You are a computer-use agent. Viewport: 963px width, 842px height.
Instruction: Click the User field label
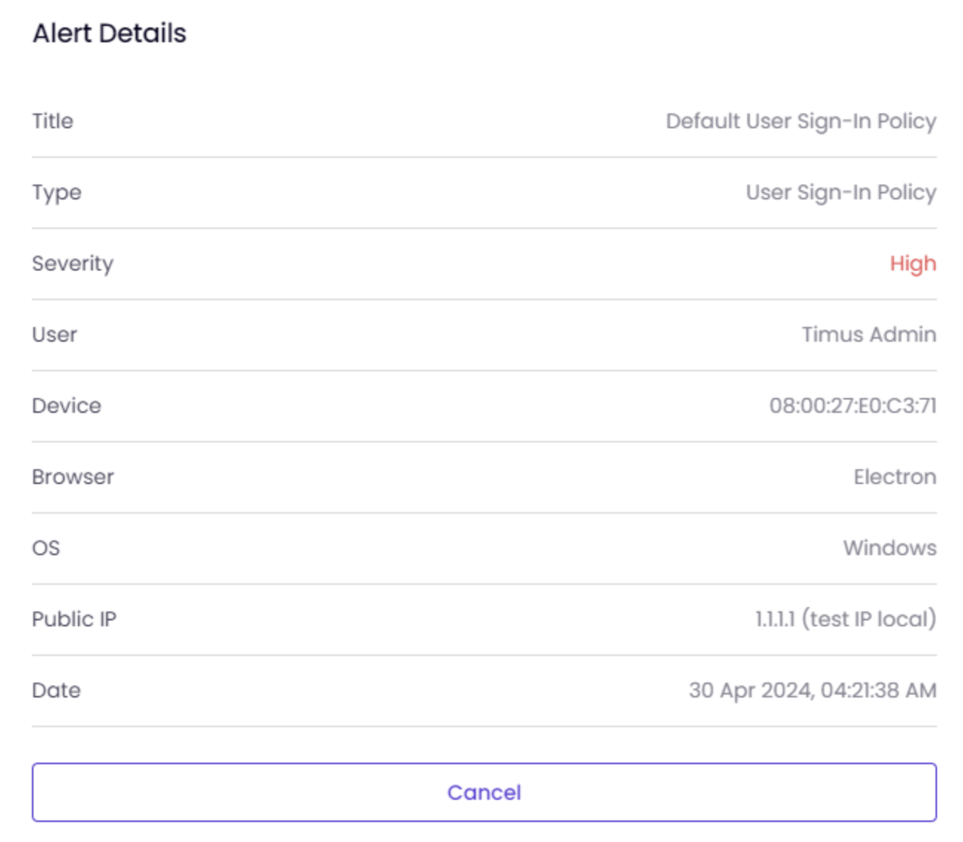click(54, 334)
